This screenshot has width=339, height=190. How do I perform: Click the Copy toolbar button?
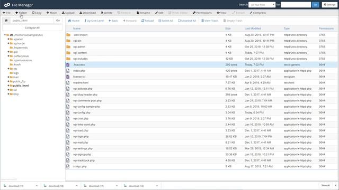click(x=37, y=13)
